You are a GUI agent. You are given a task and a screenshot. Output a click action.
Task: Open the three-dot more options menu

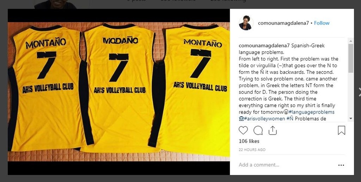pyautogui.click(x=341, y=165)
